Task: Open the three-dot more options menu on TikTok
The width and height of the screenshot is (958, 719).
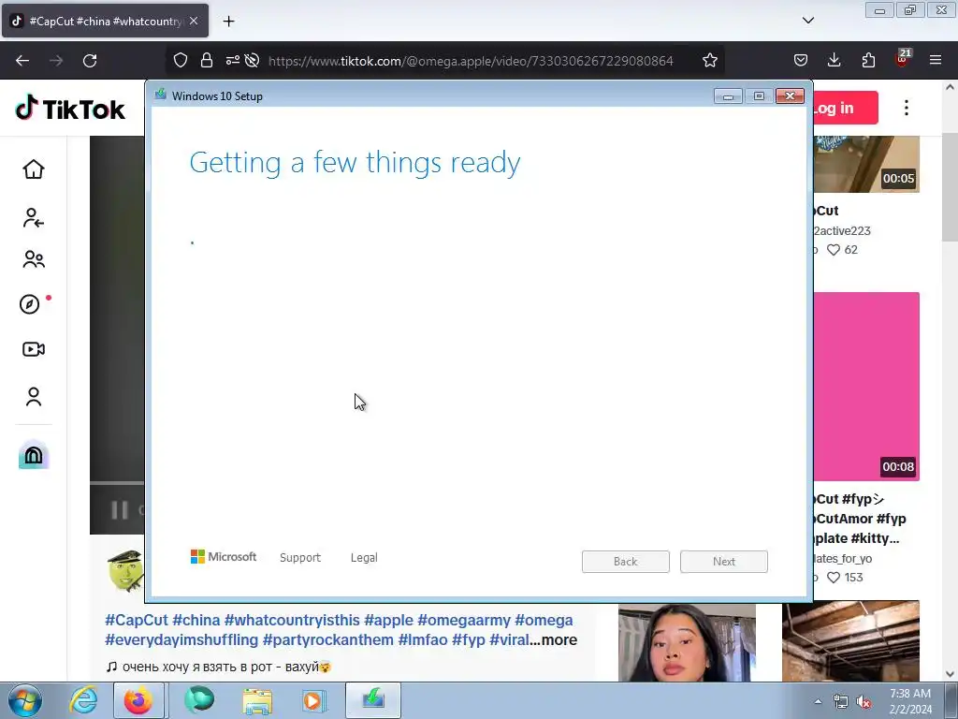Action: click(906, 109)
